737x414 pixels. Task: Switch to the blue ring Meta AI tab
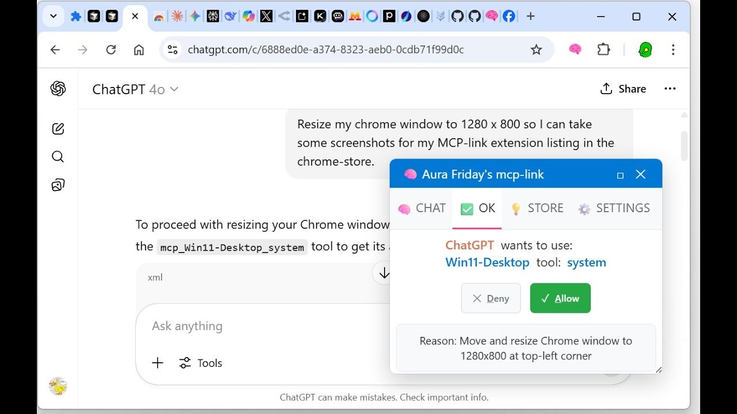(x=372, y=17)
